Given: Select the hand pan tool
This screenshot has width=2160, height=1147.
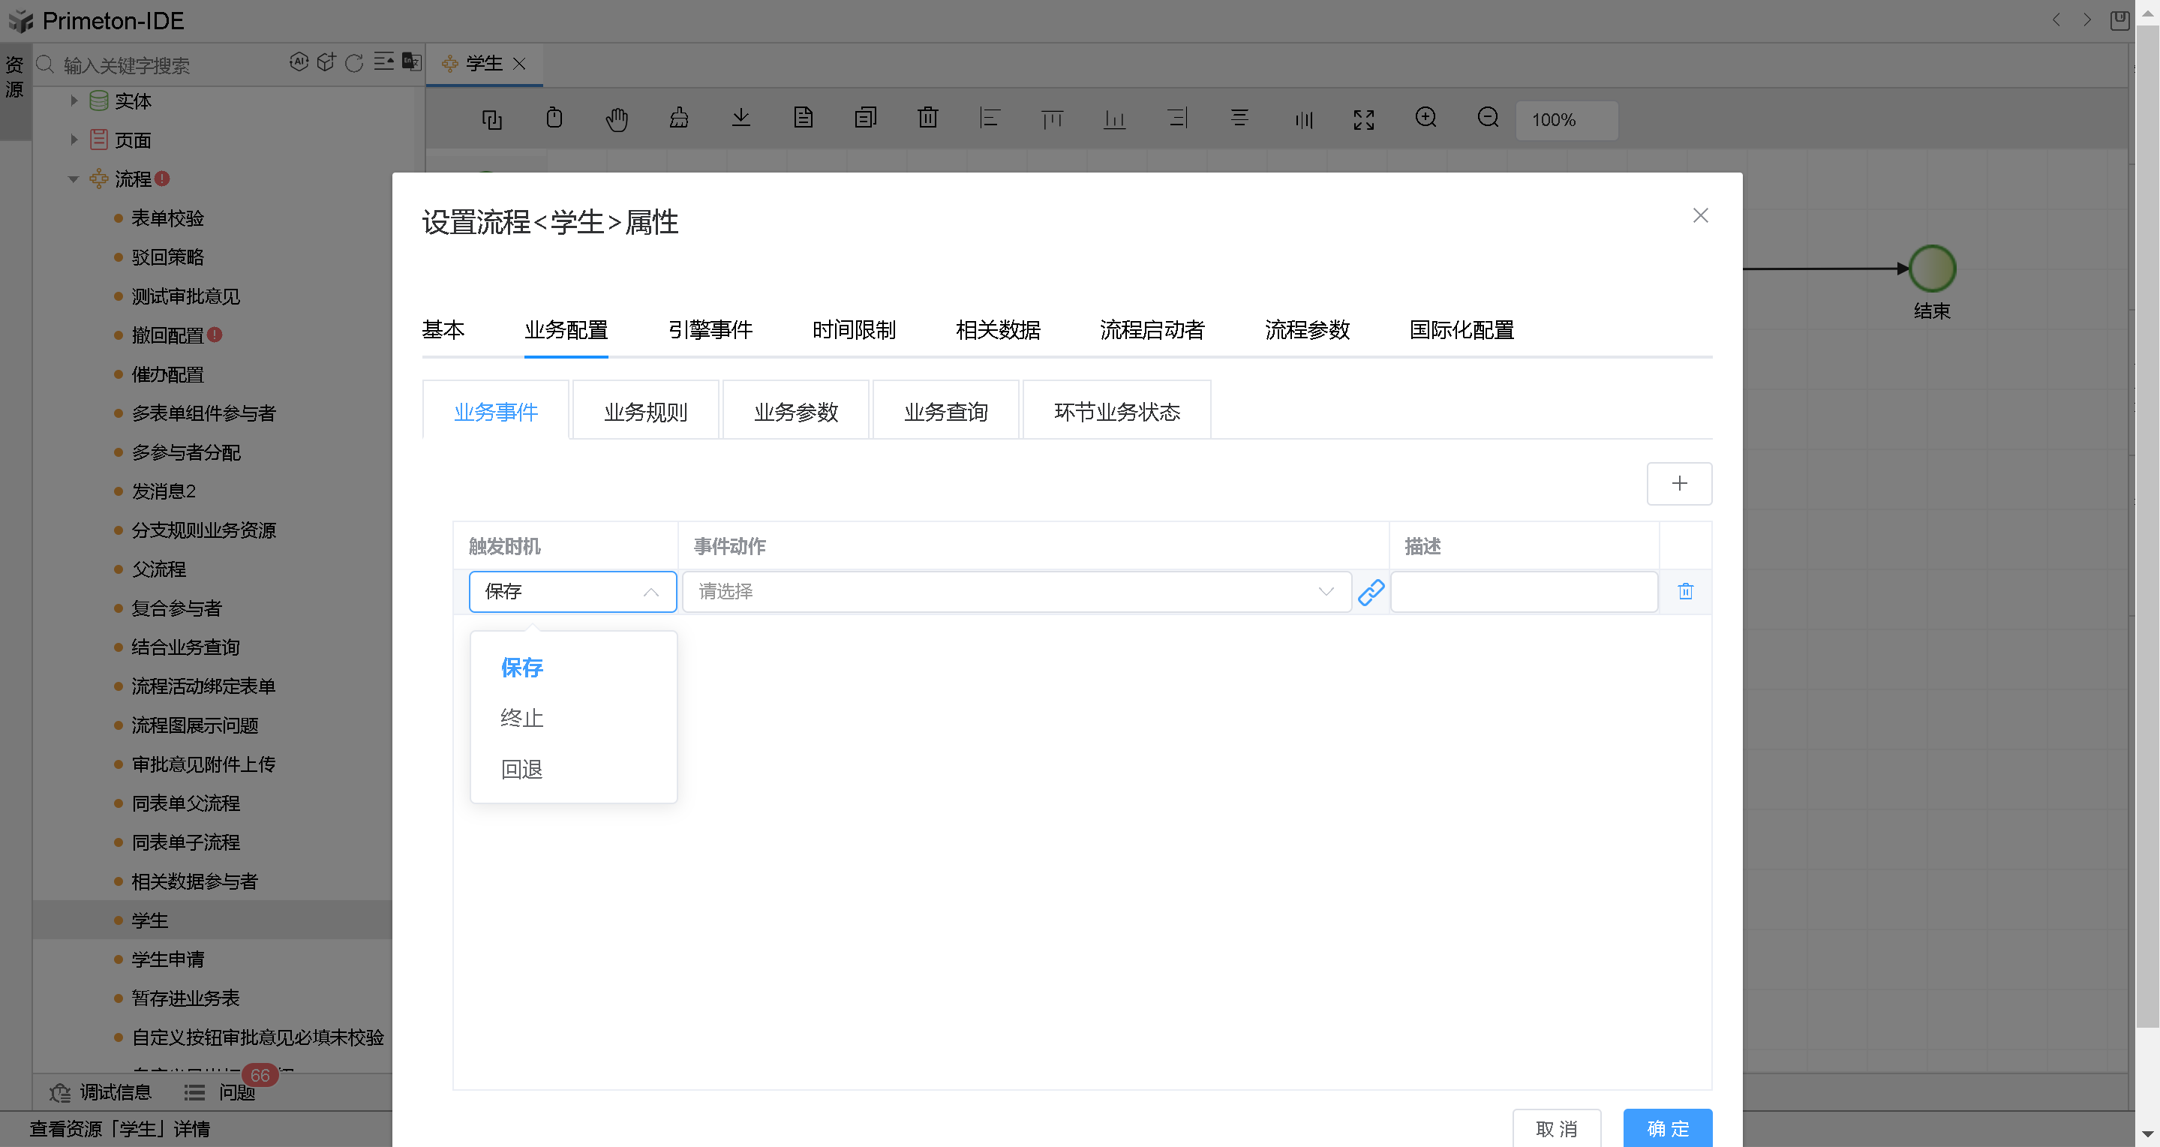Looking at the screenshot, I should (616, 119).
